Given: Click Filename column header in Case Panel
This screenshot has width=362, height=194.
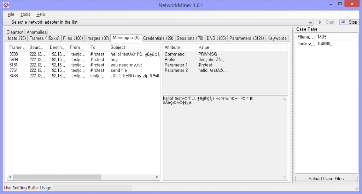Looking at the screenshot, I should (x=305, y=37).
